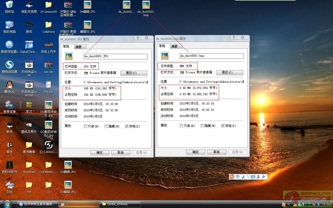Image resolution: width=333 pixels, height=208 pixels.
Task: Enable 隐藏 checkbox in JPG properties
Action: tap(106, 126)
